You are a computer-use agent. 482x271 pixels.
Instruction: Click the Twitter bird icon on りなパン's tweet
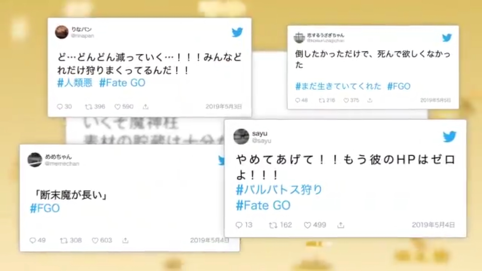(237, 32)
